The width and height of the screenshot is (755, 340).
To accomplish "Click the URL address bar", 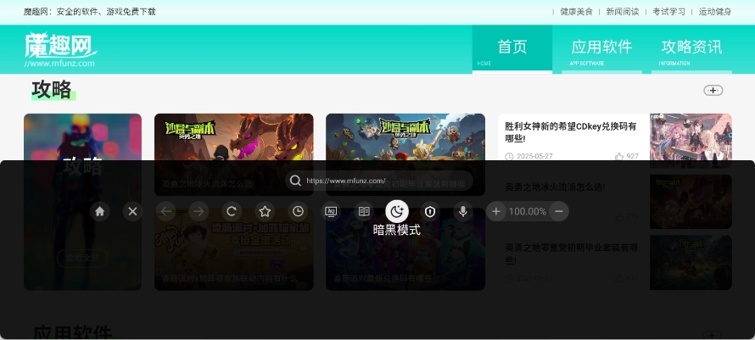I will tap(377, 181).
